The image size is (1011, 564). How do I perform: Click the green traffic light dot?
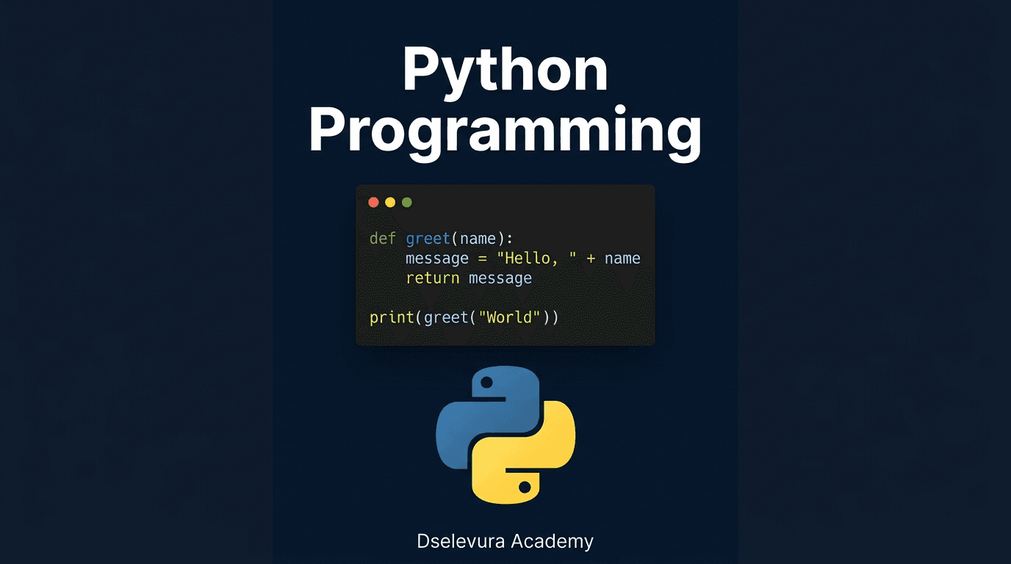[406, 201]
